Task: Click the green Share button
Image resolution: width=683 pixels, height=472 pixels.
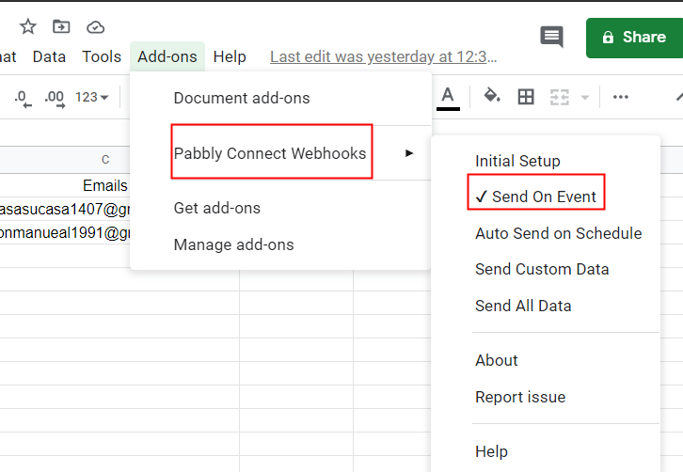Action: click(x=633, y=38)
